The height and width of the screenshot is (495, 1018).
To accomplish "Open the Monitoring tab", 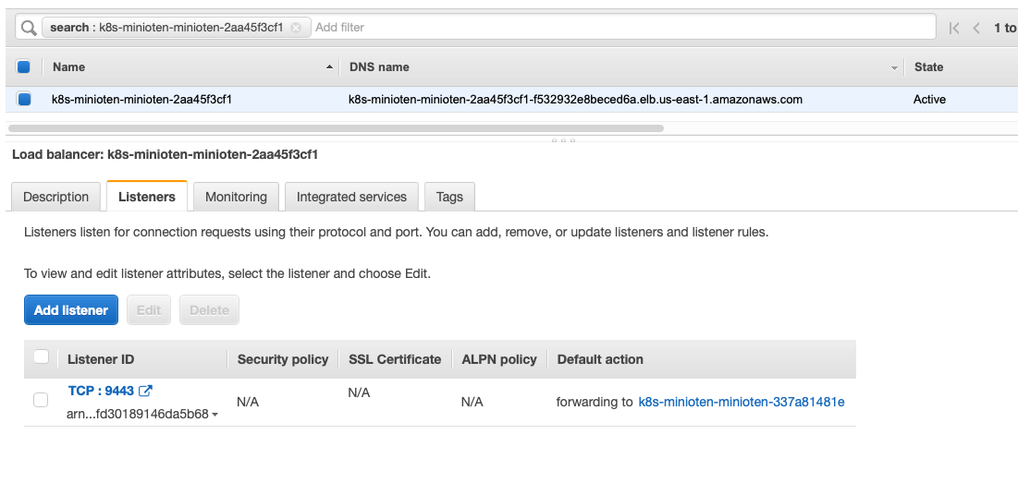I will (236, 197).
